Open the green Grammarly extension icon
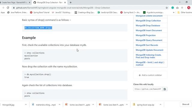 coord(172,8)
